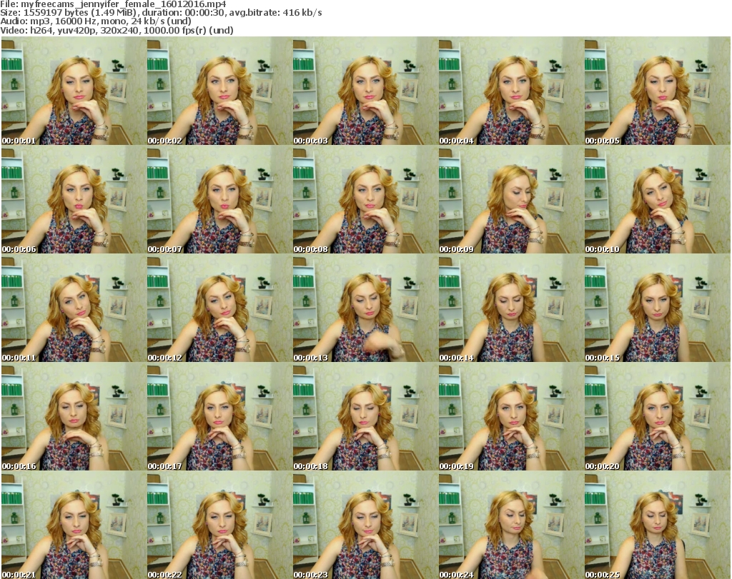The height and width of the screenshot is (579, 732).
Task: Click the 'Size: 1559197 bytes' info line
Action: click(161, 13)
